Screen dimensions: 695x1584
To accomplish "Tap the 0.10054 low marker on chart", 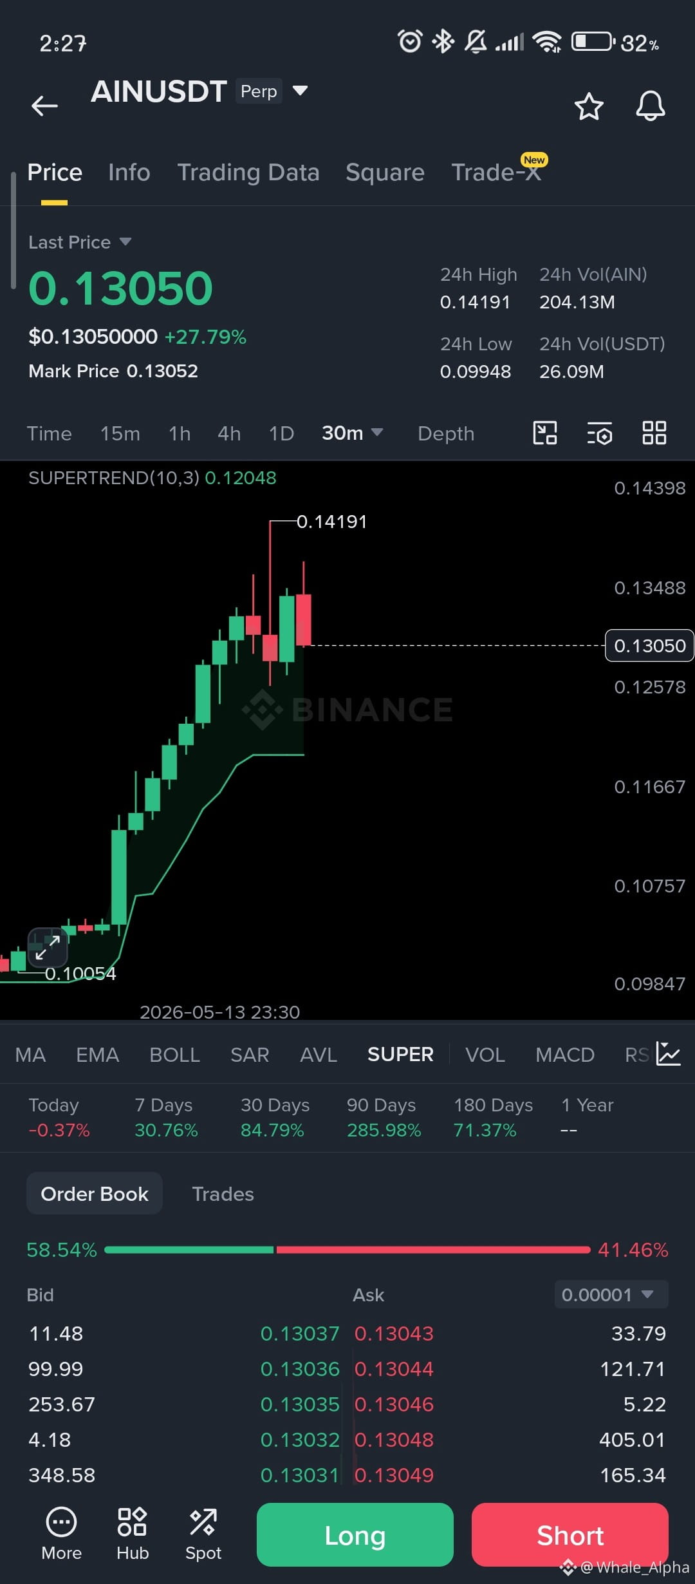I will pyautogui.click(x=80, y=974).
